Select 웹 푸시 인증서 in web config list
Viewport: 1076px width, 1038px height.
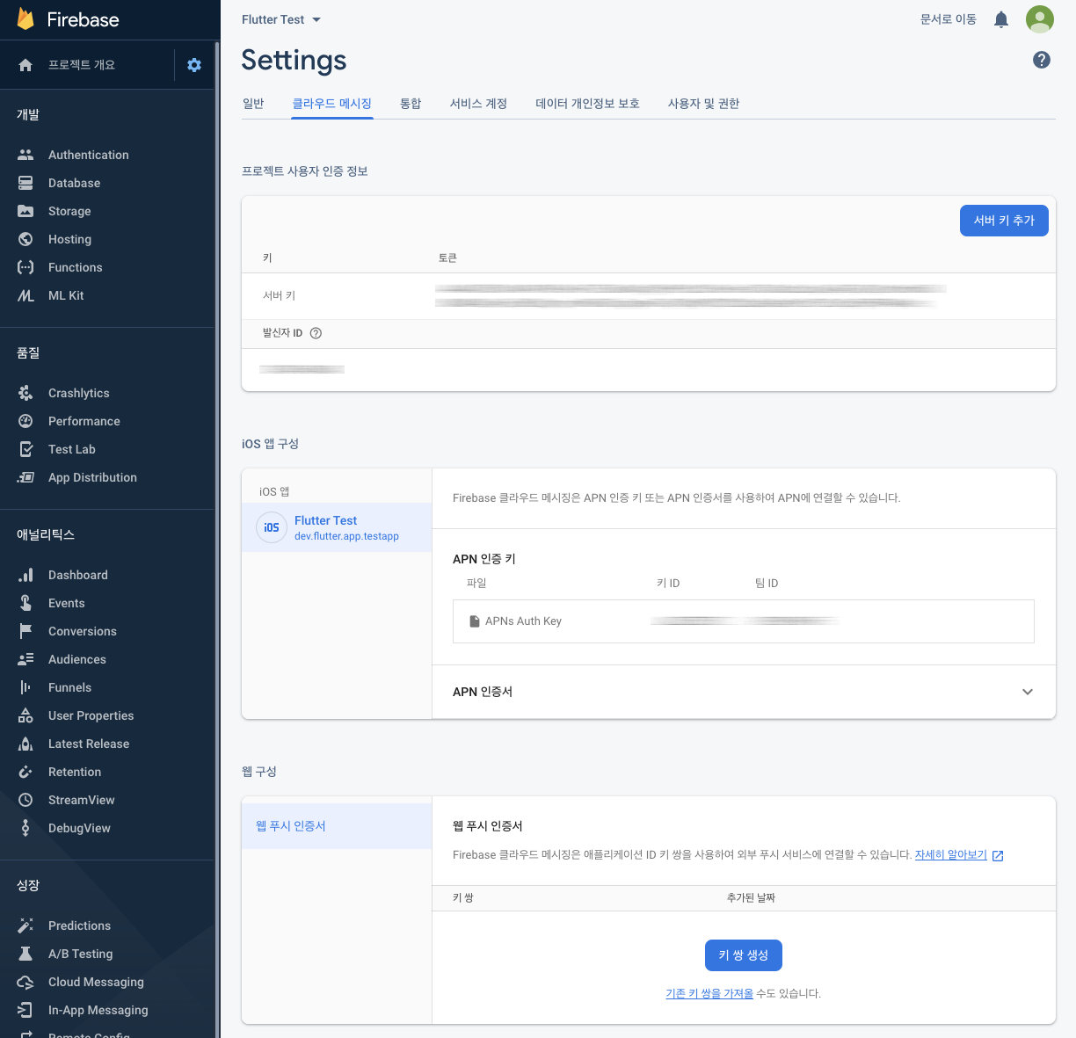(337, 826)
